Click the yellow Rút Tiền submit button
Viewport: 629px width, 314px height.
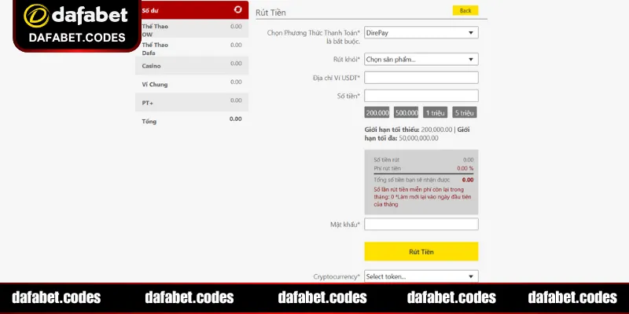pos(421,251)
